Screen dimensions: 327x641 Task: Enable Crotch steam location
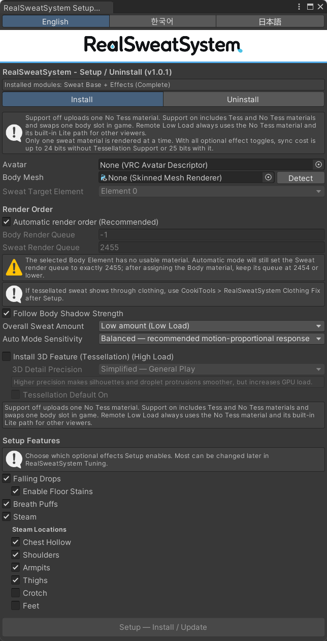(x=16, y=593)
